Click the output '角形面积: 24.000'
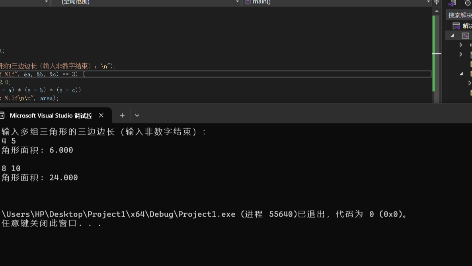The image size is (472, 266). (39, 178)
